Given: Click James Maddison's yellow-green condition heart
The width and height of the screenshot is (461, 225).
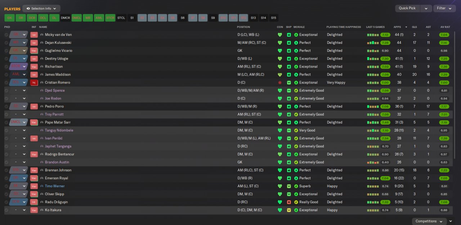Looking at the screenshot, I should click(x=280, y=75).
